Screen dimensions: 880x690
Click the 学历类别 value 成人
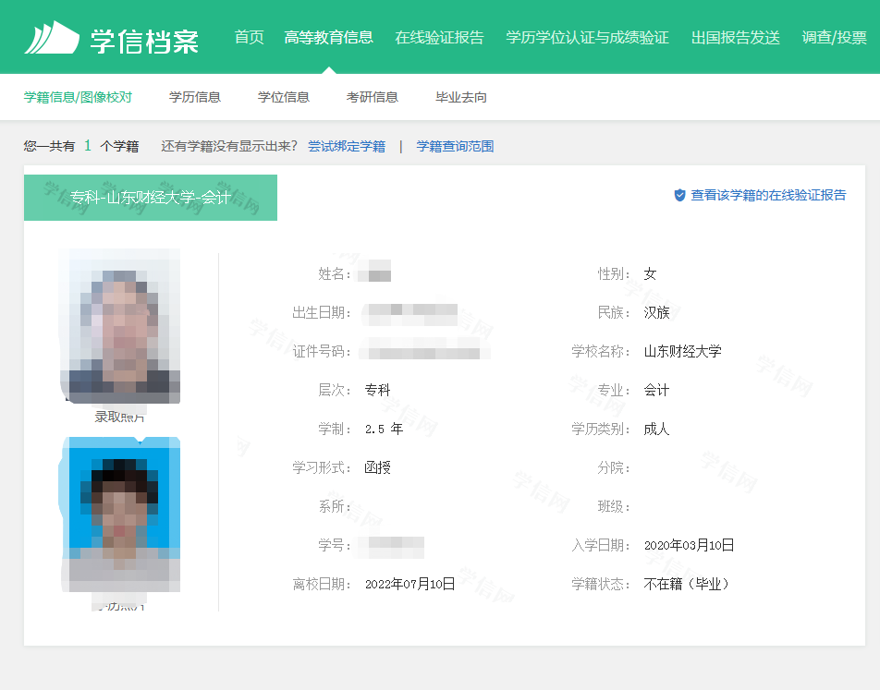tap(656, 430)
